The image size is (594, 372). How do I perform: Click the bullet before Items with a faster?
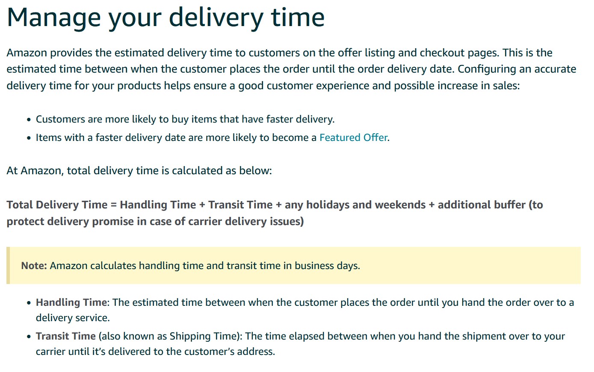point(29,138)
